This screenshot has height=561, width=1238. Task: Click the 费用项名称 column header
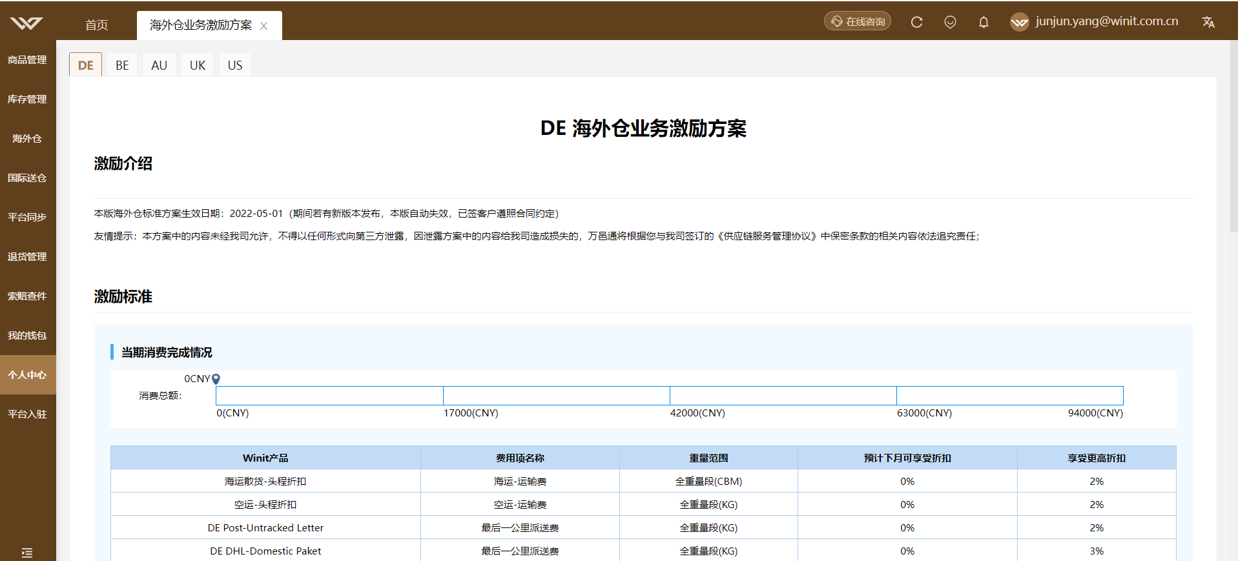(x=520, y=458)
